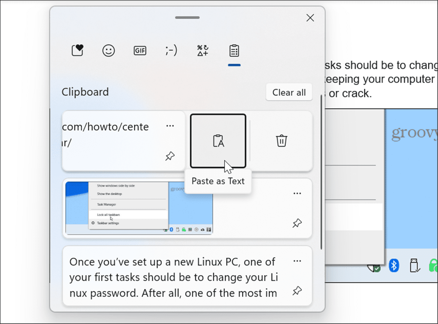Select the Paste as Text option
The image size is (438, 324).
(x=218, y=181)
